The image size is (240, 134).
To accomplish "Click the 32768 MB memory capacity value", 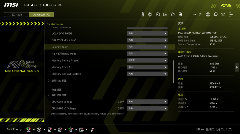I will point(215,83).
